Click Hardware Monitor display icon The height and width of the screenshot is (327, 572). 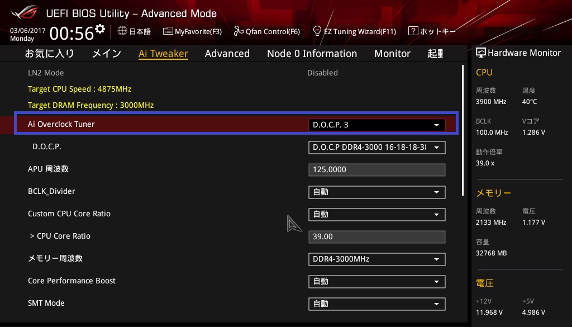click(x=481, y=53)
